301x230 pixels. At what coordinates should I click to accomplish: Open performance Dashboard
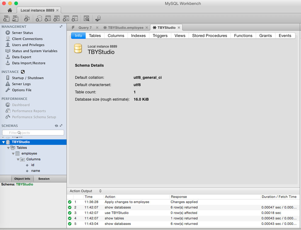click(x=21, y=105)
